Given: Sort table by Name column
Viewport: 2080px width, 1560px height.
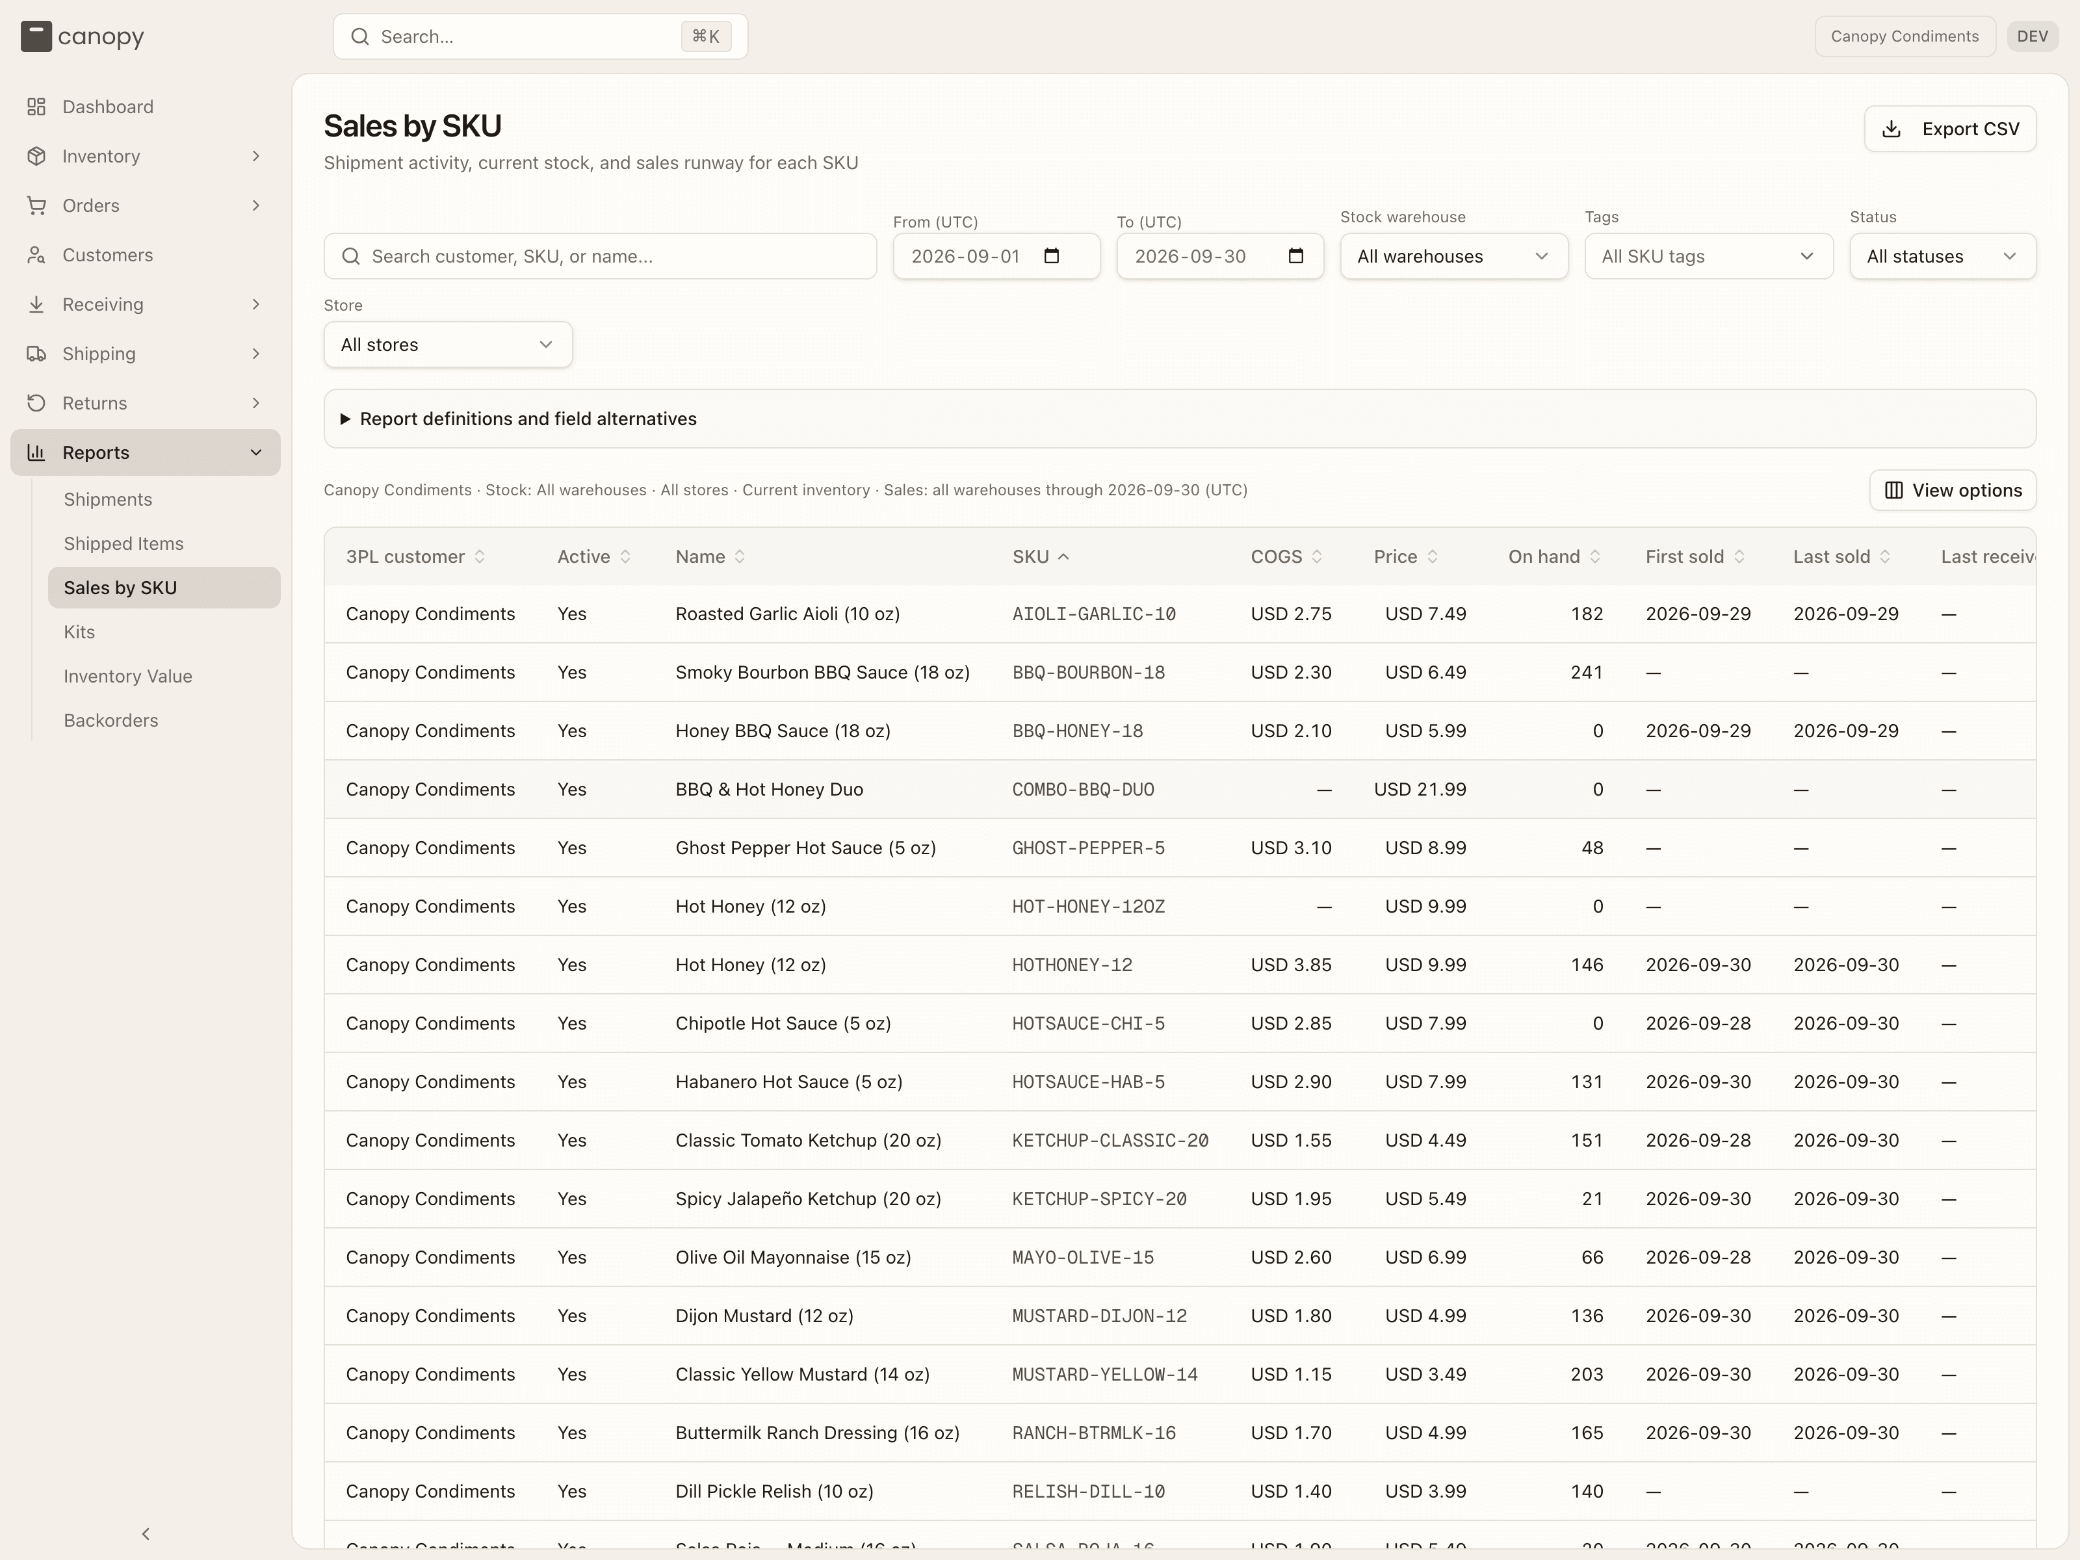Looking at the screenshot, I should point(710,556).
